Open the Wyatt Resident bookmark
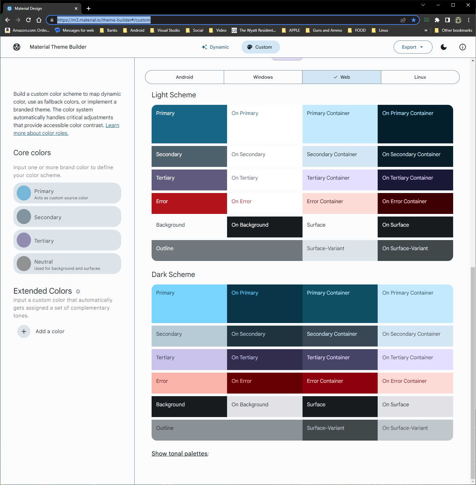Image resolution: width=476 pixels, height=485 pixels. point(254,30)
